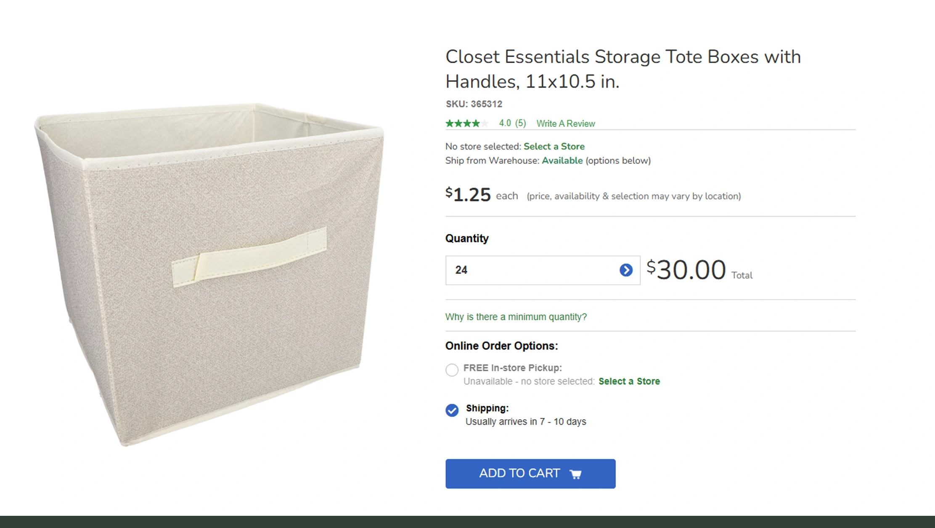The width and height of the screenshot is (935, 528).
Task: Click the Quantity heading label
Action: tap(467, 239)
